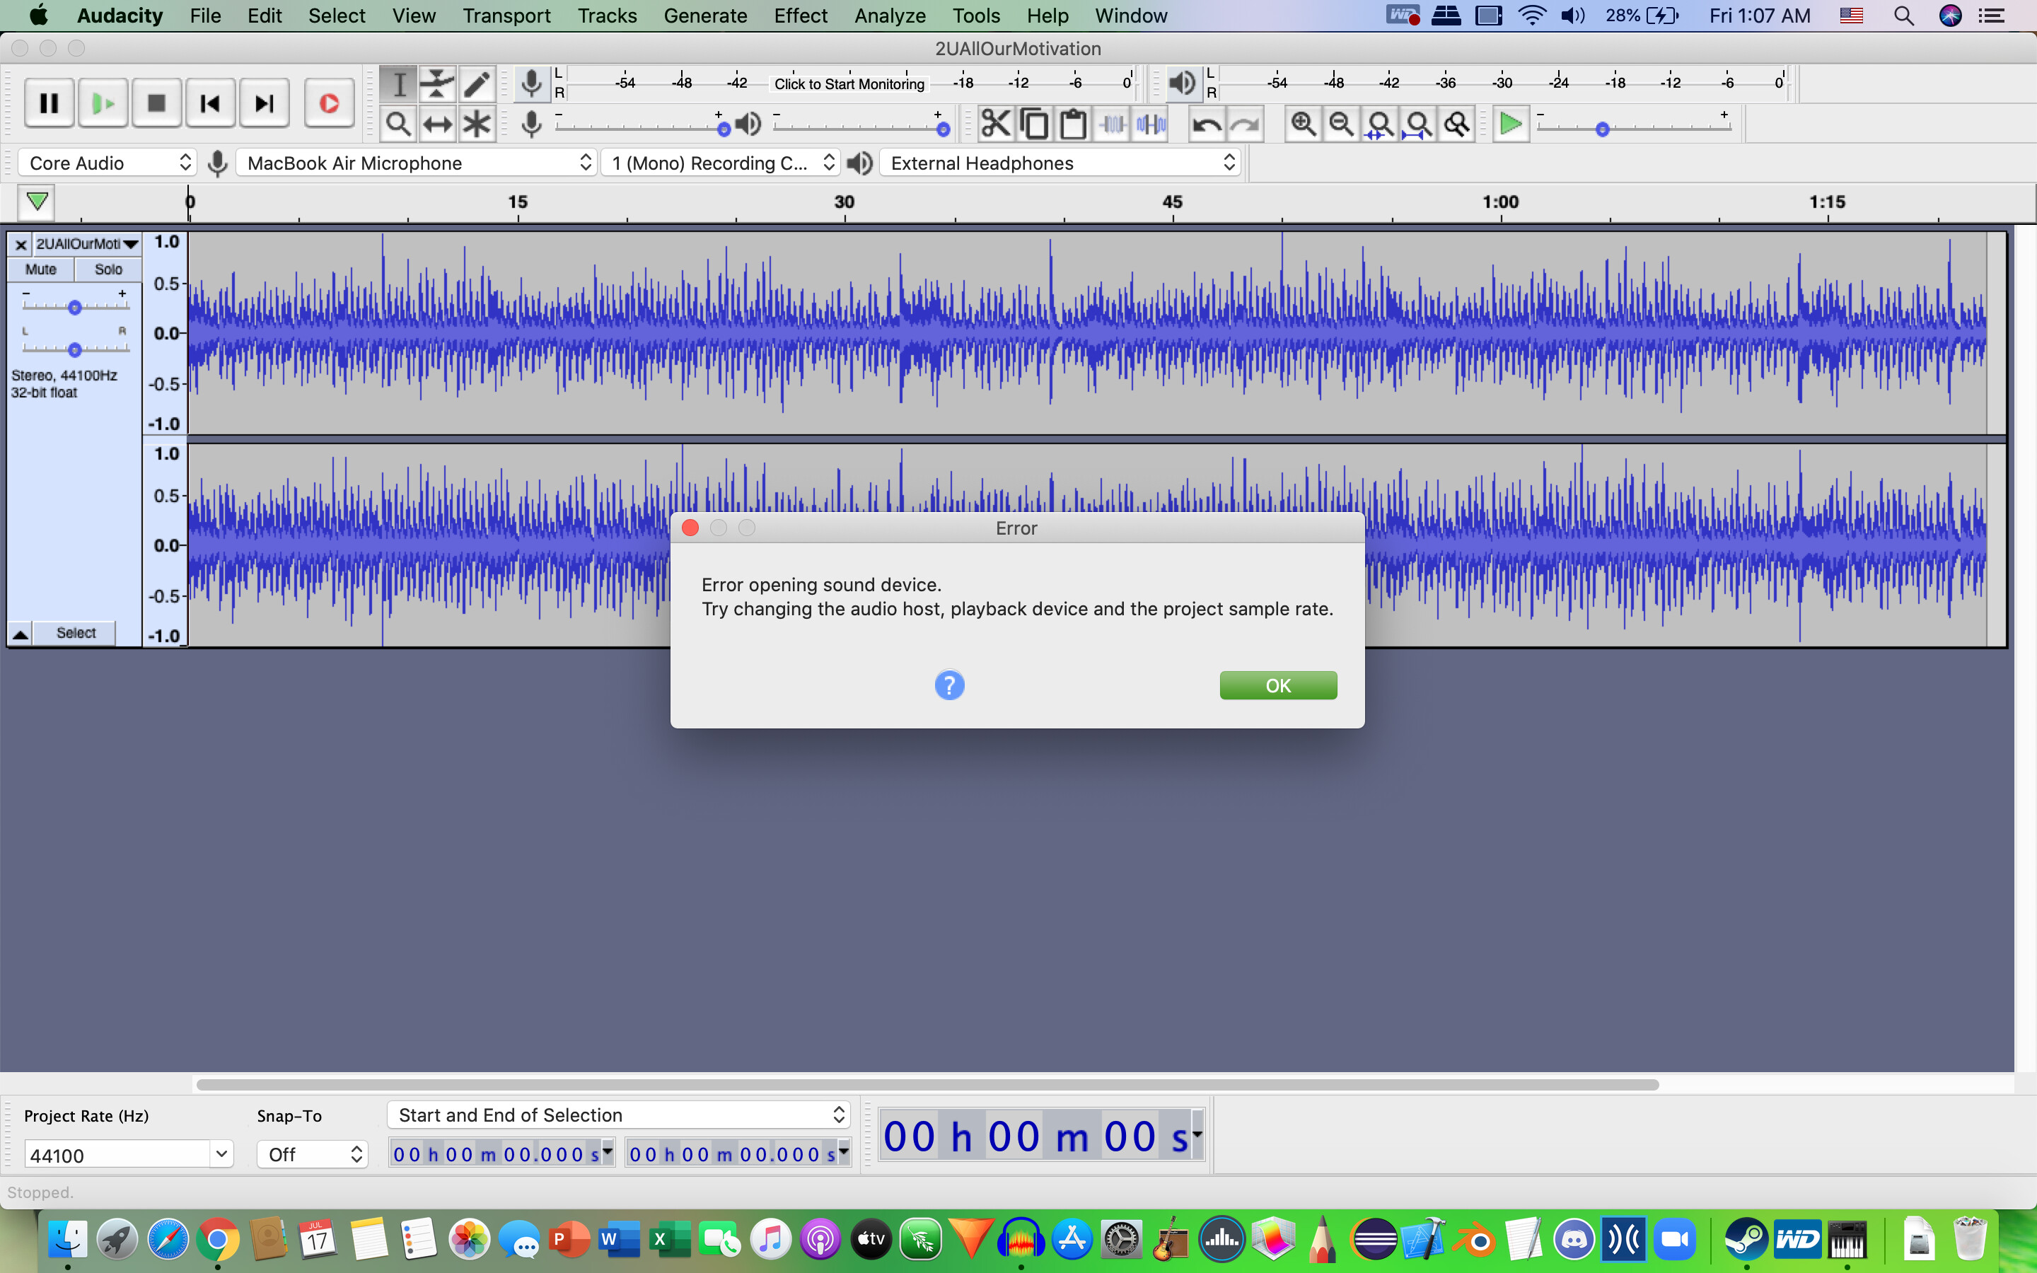The width and height of the screenshot is (2037, 1273).
Task: Click the Zoom In magnifier icon
Action: click(1303, 124)
